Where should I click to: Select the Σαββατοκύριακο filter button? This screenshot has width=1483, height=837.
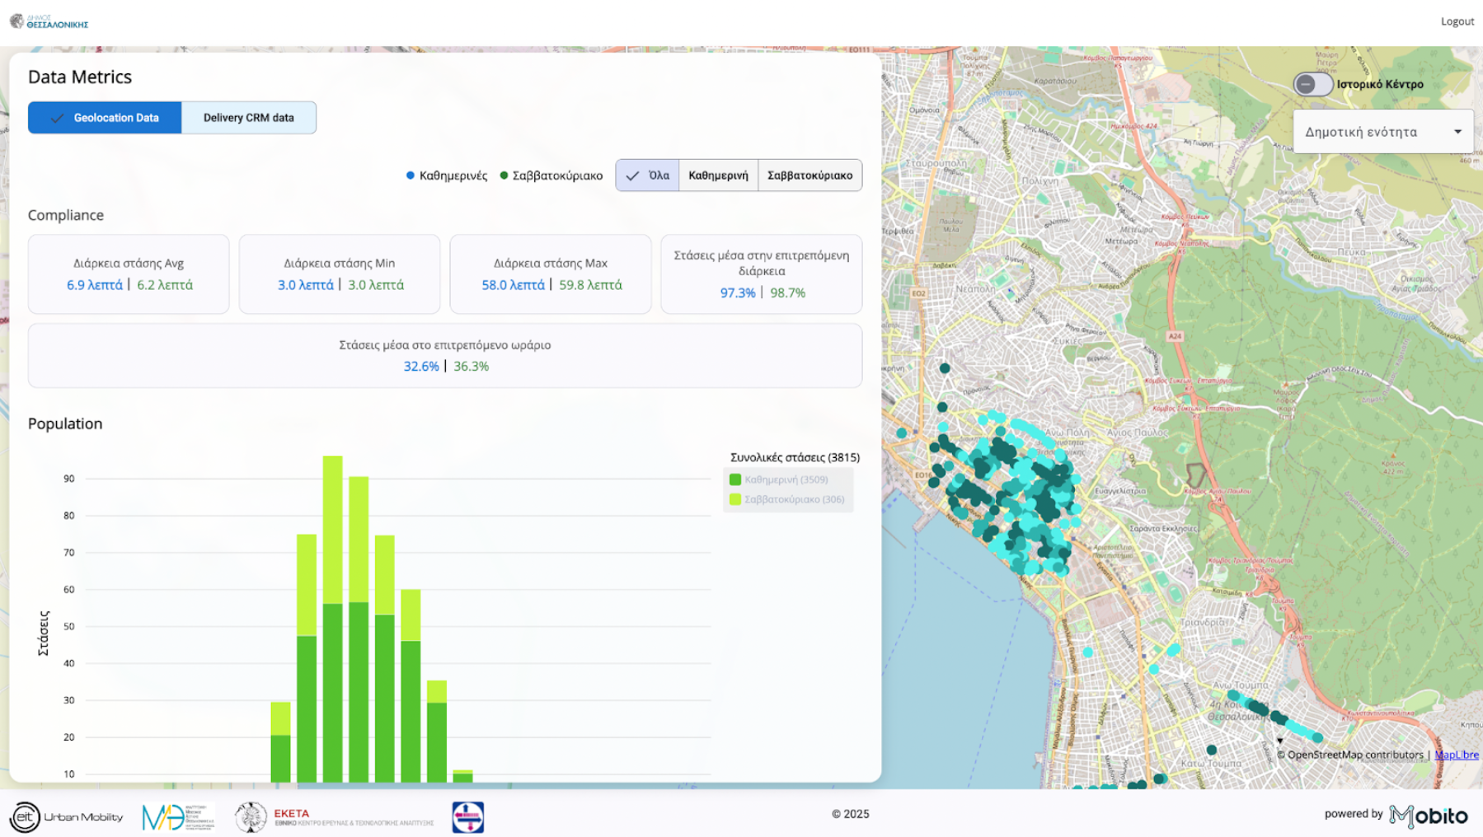pyautogui.click(x=810, y=175)
